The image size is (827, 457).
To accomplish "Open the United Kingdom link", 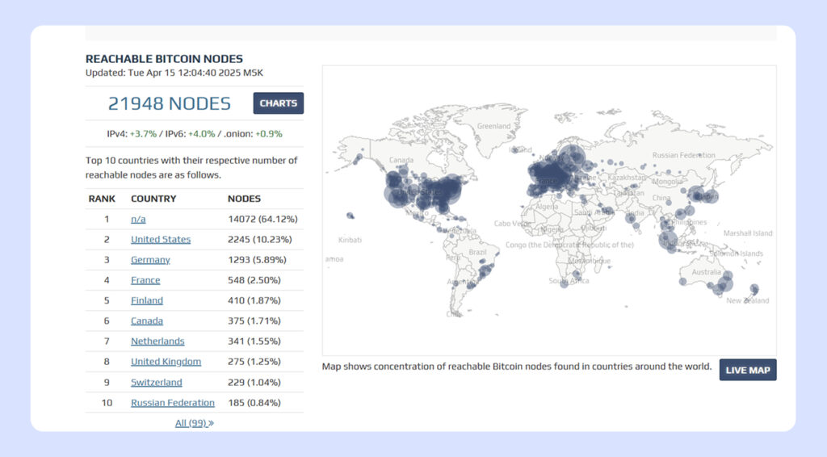I will coord(166,362).
